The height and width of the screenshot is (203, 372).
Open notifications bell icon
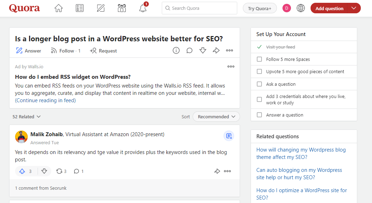click(x=143, y=8)
